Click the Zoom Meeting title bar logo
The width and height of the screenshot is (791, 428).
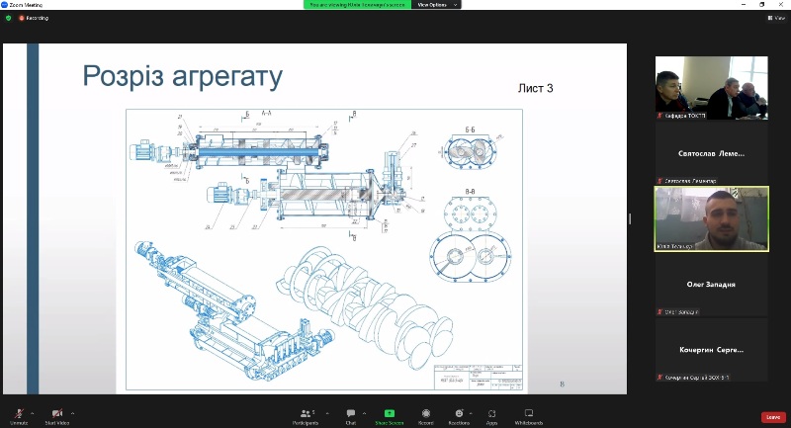tap(4, 5)
